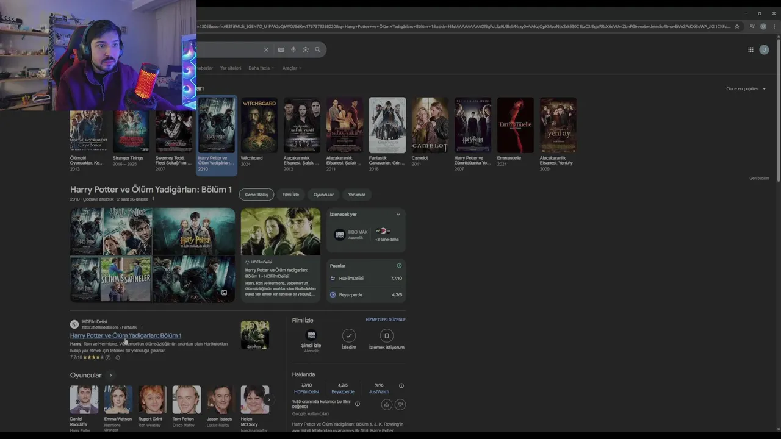781x439 pixels.
Task: Select the Emmanuelle 2024 poster
Action: 516,125
